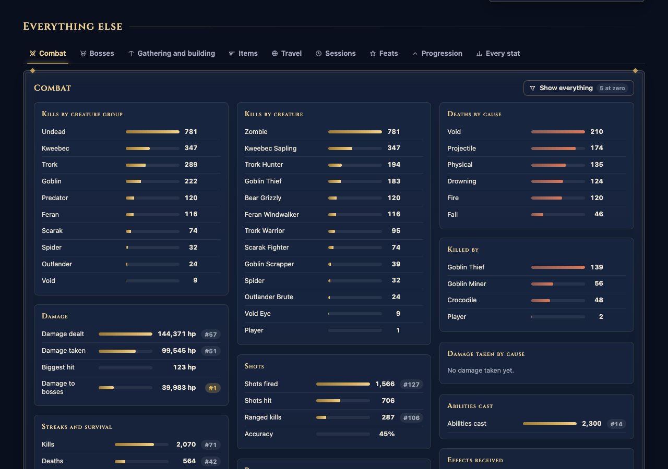Viewport: 668px width, 469px height.
Task: Click the star icon beside Feats
Action: click(373, 53)
